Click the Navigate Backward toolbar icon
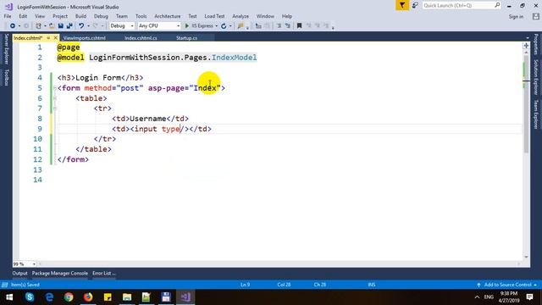Viewport: 542px width, 305px height. pos(13,26)
